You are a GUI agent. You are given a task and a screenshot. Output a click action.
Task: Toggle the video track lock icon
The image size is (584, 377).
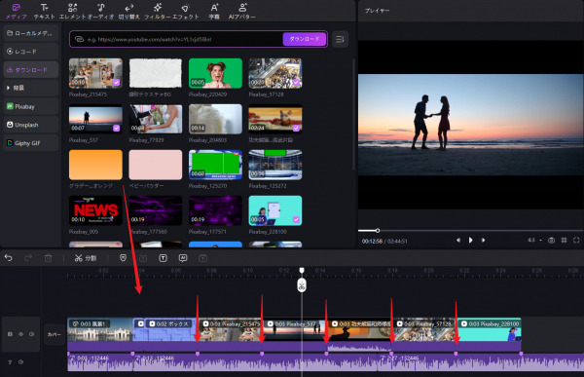pos(10,334)
